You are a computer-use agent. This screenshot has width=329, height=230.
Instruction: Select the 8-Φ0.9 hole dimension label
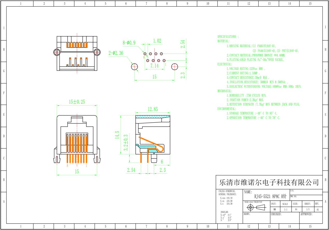pos(129,43)
